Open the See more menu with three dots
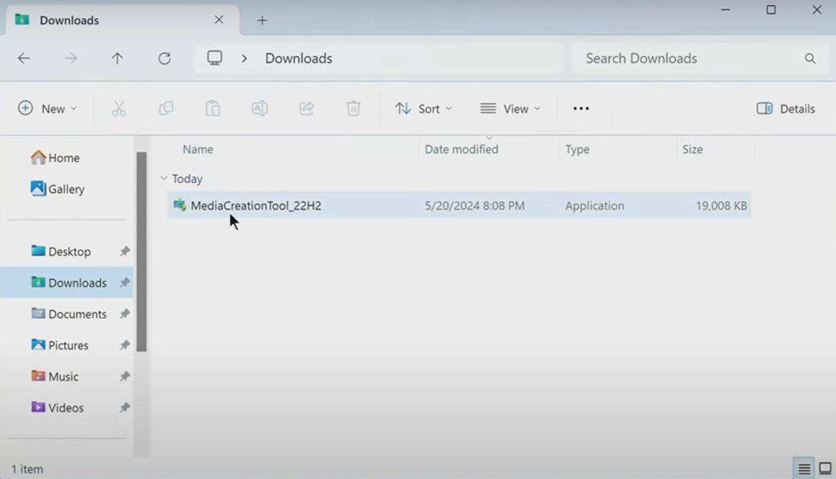 pos(580,108)
